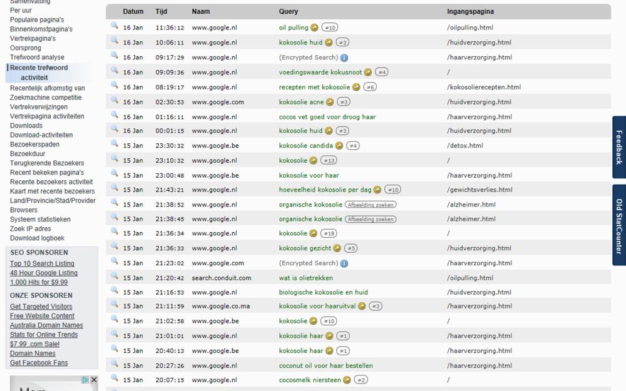Follow the 'Stats for Online Trends' link
Image resolution: width=626 pixels, height=391 pixels.
[x=44, y=334]
